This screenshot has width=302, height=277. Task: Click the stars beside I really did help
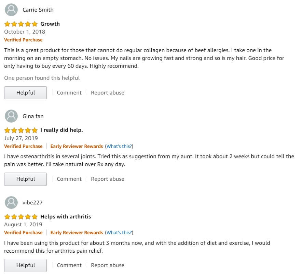21,130
